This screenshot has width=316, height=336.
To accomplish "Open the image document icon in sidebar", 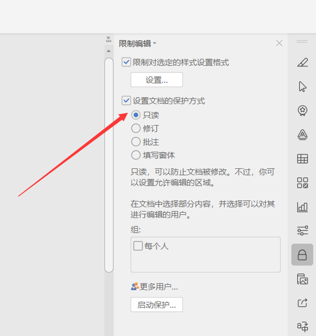I will [x=303, y=279].
